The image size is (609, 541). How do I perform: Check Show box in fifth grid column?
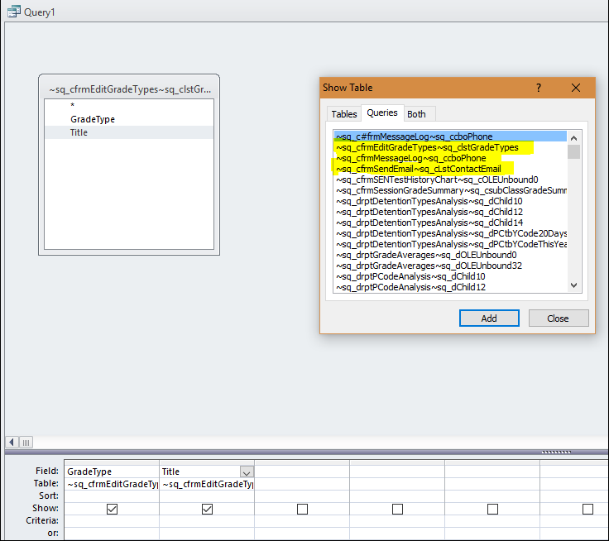coord(492,509)
